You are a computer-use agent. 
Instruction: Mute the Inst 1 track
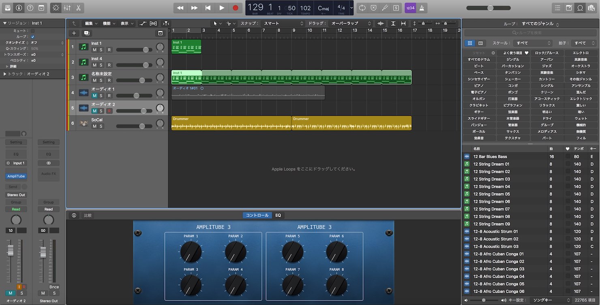(x=94, y=50)
